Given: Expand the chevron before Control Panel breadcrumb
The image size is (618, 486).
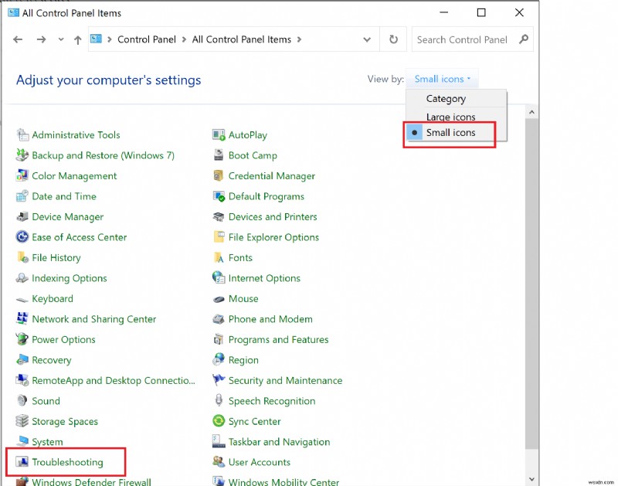Looking at the screenshot, I should [110, 39].
